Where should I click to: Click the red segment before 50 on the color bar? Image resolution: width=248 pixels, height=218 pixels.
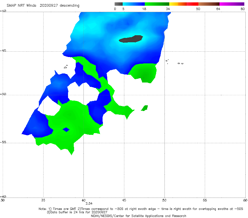pyautogui.click(x=192, y=4)
